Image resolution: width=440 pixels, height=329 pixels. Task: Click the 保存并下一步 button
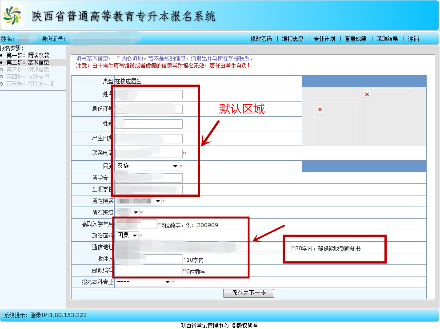click(x=248, y=293)
